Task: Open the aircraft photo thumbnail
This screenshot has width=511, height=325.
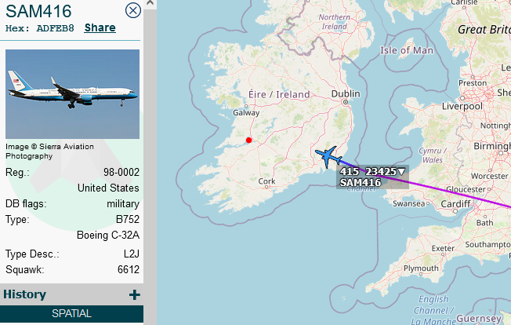Action: click(72, 94)
